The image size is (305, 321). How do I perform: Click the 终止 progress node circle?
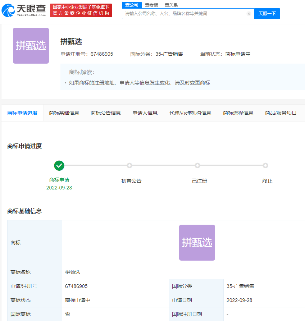(x=265, y=165)
